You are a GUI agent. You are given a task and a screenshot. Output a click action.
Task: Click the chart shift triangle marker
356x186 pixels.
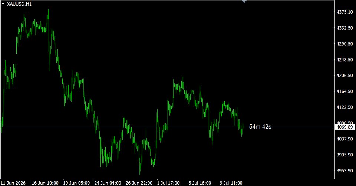click(244, 1)
